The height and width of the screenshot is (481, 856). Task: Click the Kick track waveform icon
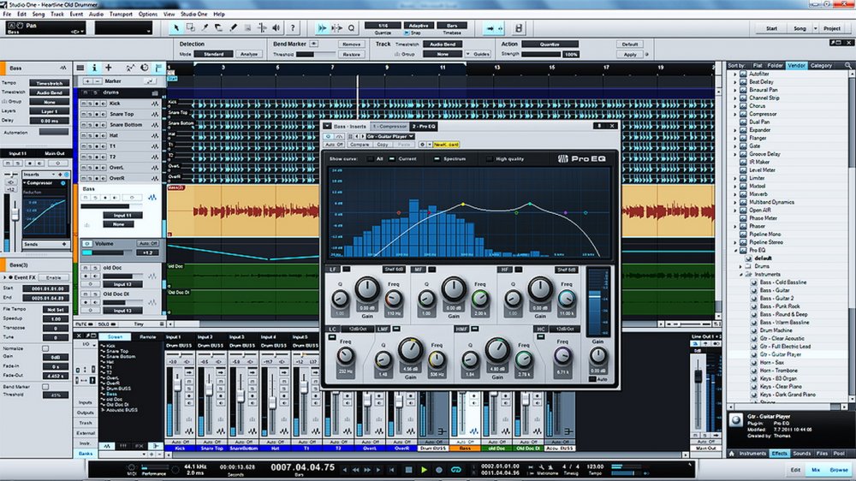tap(155, 104)
